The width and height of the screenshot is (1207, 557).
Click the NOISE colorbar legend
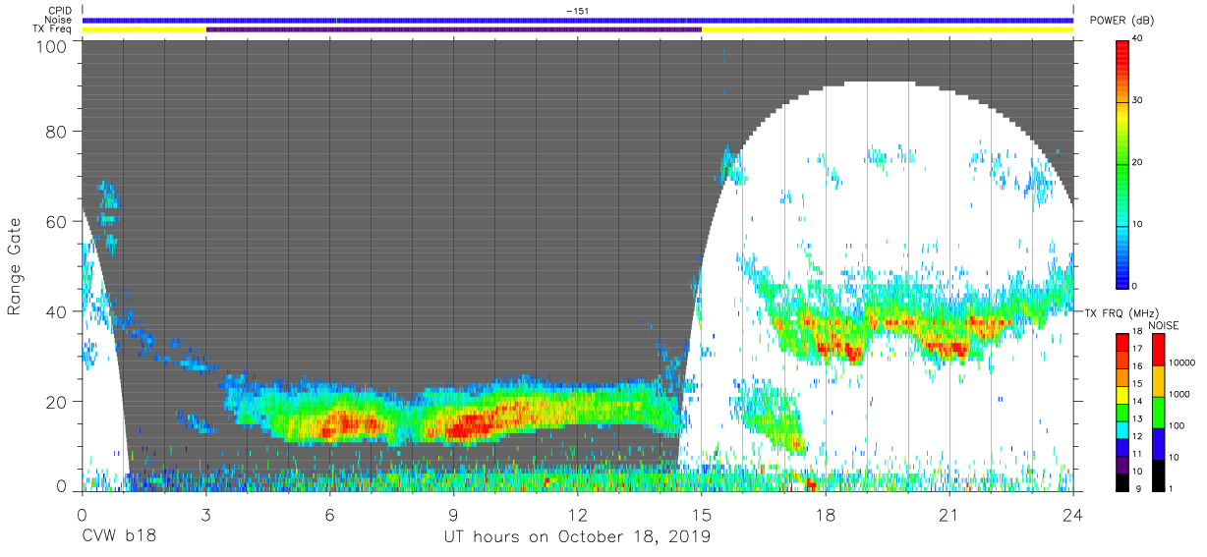(1158, 411)
